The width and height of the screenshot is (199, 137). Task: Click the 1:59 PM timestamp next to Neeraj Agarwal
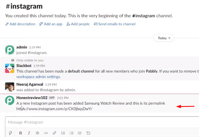[x=51, y=85]
